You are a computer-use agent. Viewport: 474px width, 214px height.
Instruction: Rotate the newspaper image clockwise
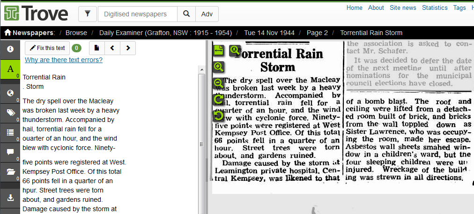(x=218, y=99)
